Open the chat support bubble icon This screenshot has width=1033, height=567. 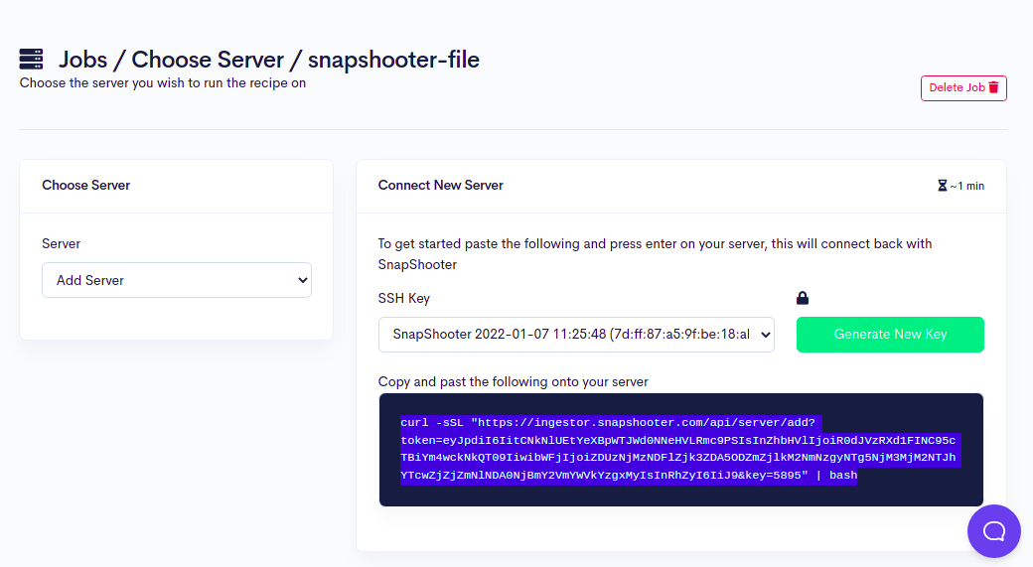[x=993, y=531]
